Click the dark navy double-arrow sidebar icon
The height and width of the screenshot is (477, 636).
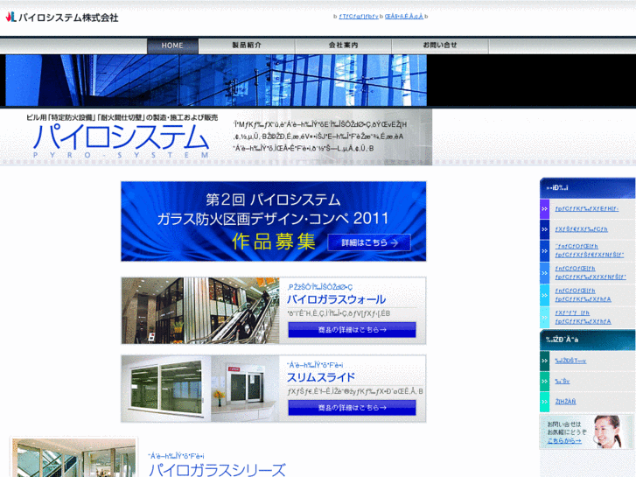[544, 229]
